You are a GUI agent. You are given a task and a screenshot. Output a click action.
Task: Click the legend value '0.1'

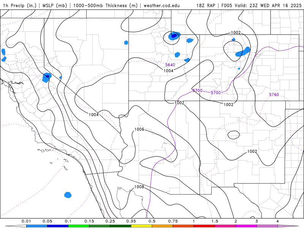tap(68, 221)
